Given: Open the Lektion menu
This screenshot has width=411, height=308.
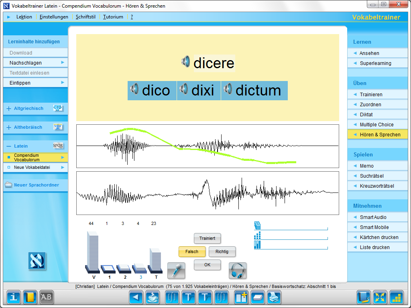Looking at the screenshot, I should tap(24, 17).
